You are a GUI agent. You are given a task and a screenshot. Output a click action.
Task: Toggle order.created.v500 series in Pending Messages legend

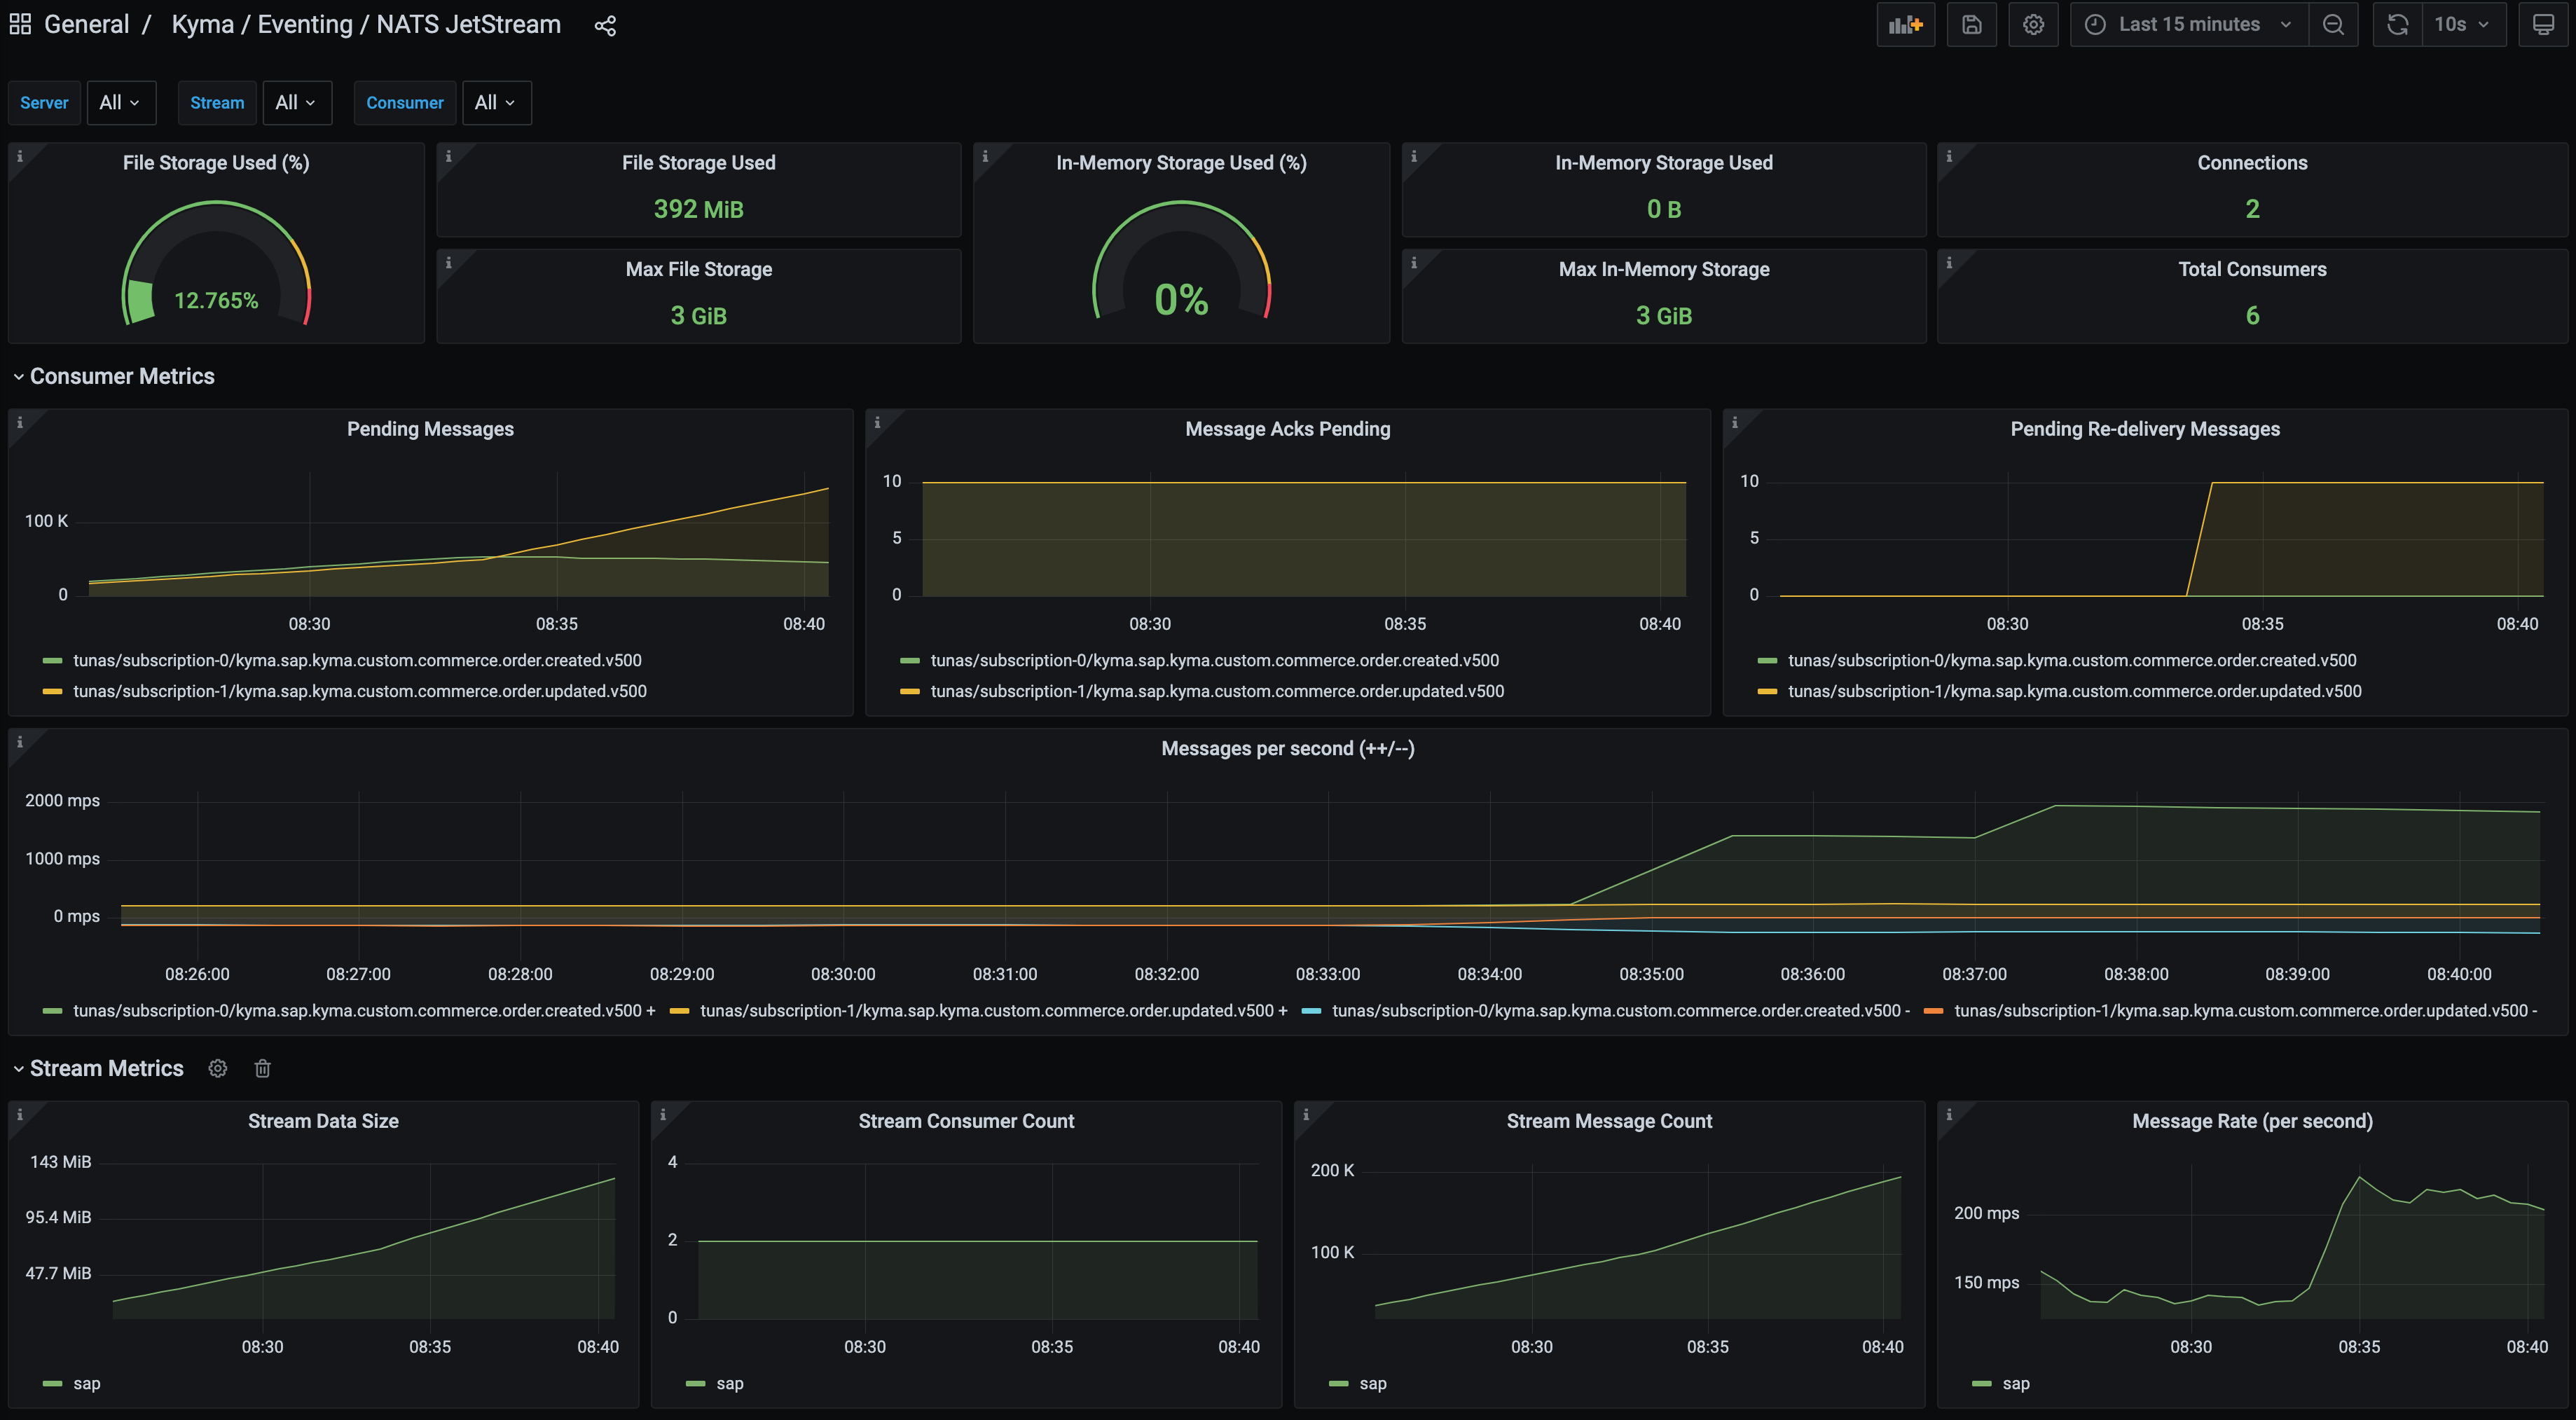(x=357, y=660)
